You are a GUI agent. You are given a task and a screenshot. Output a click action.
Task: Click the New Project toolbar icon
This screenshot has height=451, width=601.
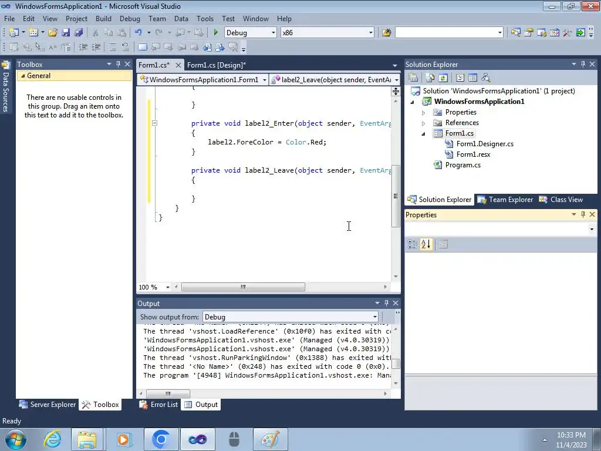point(14,33)
